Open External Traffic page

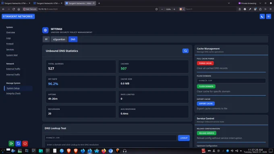coord(13,69)
